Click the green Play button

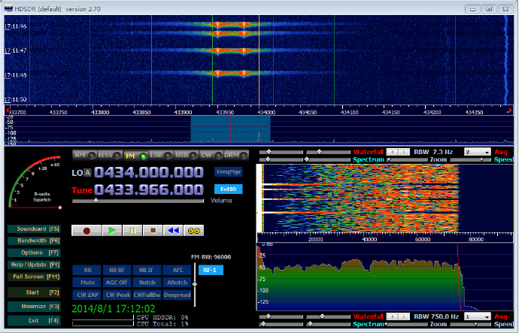pyautogui.click(x=113, y=230)
